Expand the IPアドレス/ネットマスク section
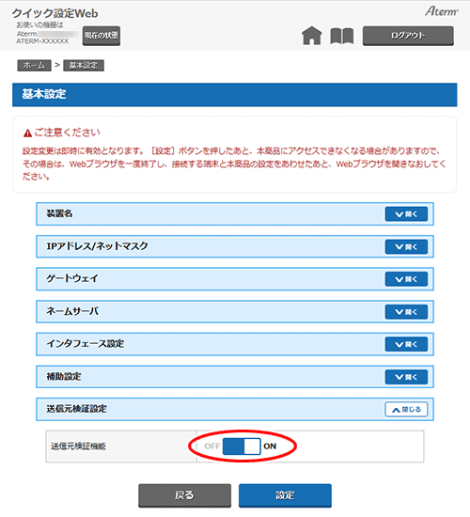 point(406,246)
